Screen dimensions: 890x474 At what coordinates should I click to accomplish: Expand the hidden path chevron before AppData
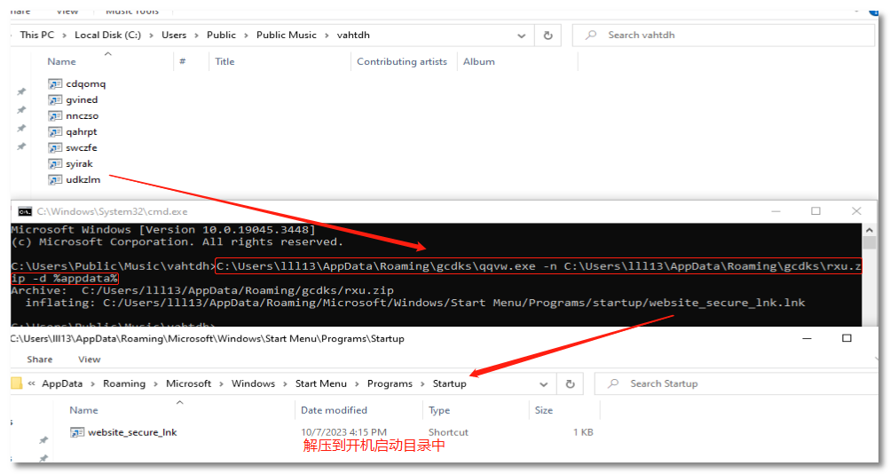tap(32, 384)
